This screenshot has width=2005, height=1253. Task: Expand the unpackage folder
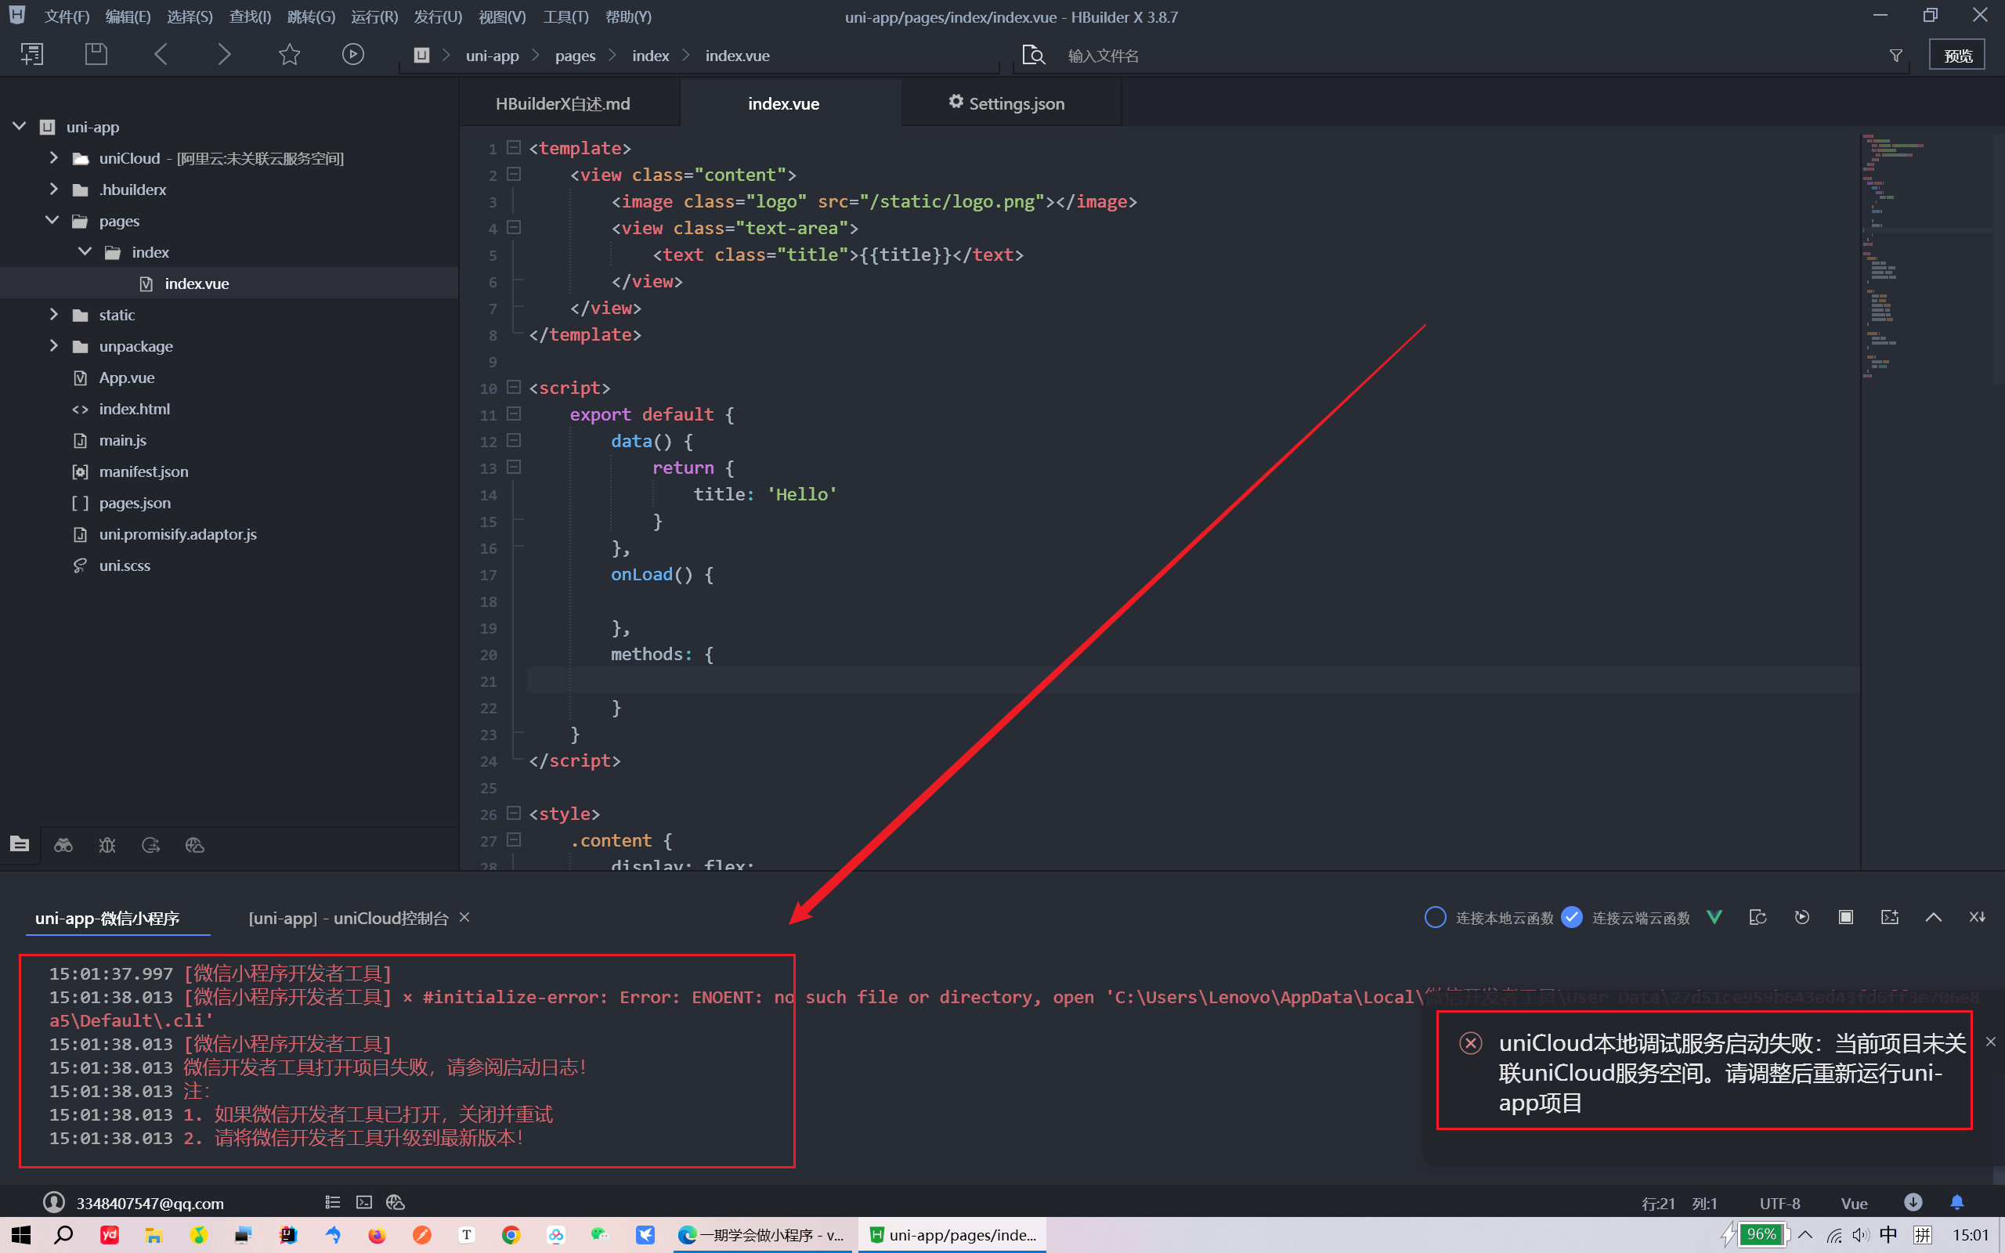tap(54, 345)
